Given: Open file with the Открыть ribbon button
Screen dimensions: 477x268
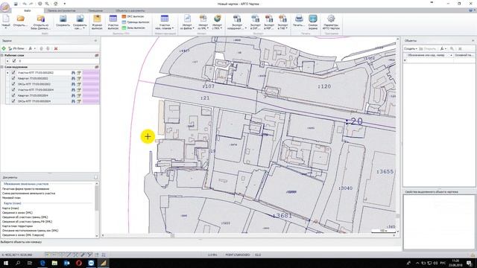Looking at the screenshot, I should pyautogui.click(x=20, y=22).
